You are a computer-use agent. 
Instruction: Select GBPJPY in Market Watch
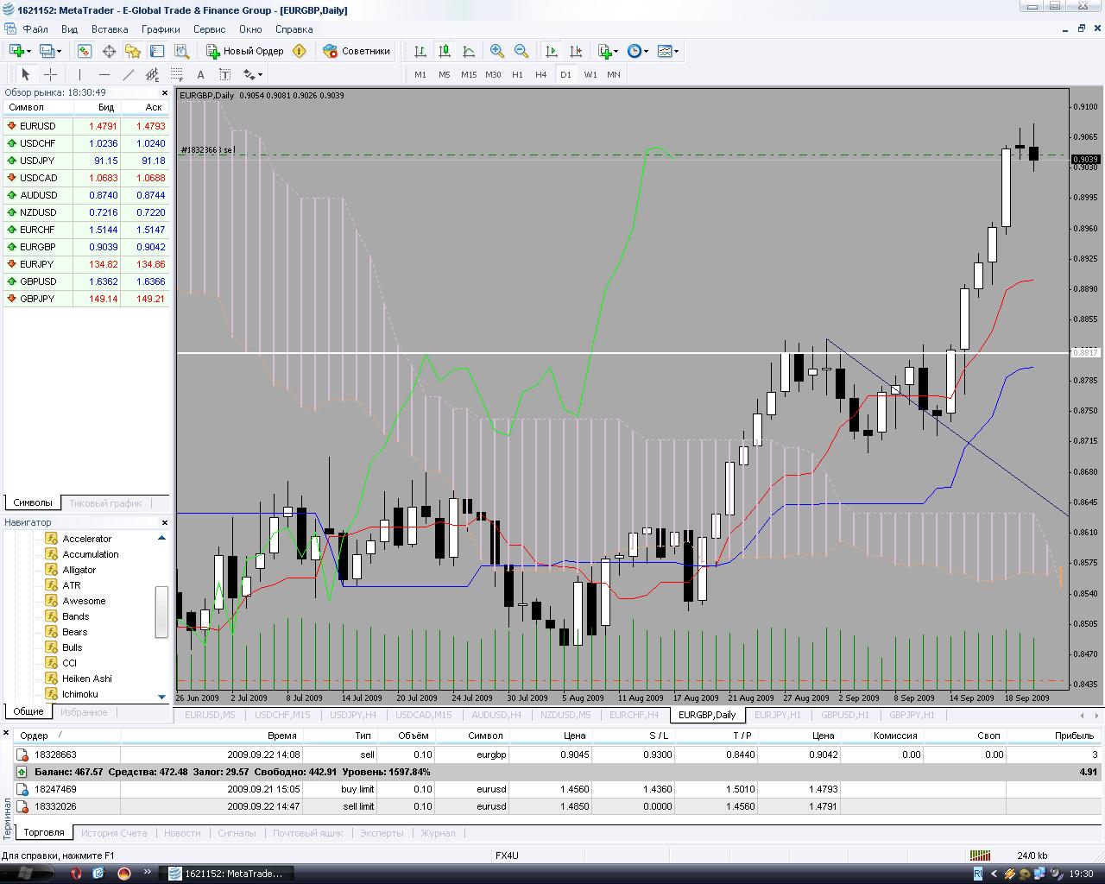86,299
